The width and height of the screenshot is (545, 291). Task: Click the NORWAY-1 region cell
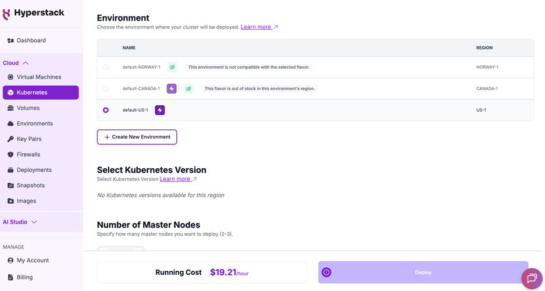(x=487, y=67)
